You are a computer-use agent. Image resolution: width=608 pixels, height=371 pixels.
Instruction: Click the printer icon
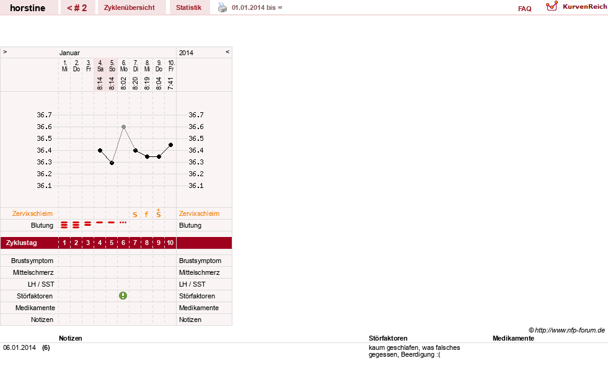tap(222, 7)
